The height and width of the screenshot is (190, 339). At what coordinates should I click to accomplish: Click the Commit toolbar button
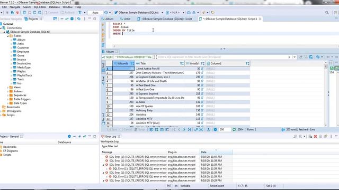point(51,13)
